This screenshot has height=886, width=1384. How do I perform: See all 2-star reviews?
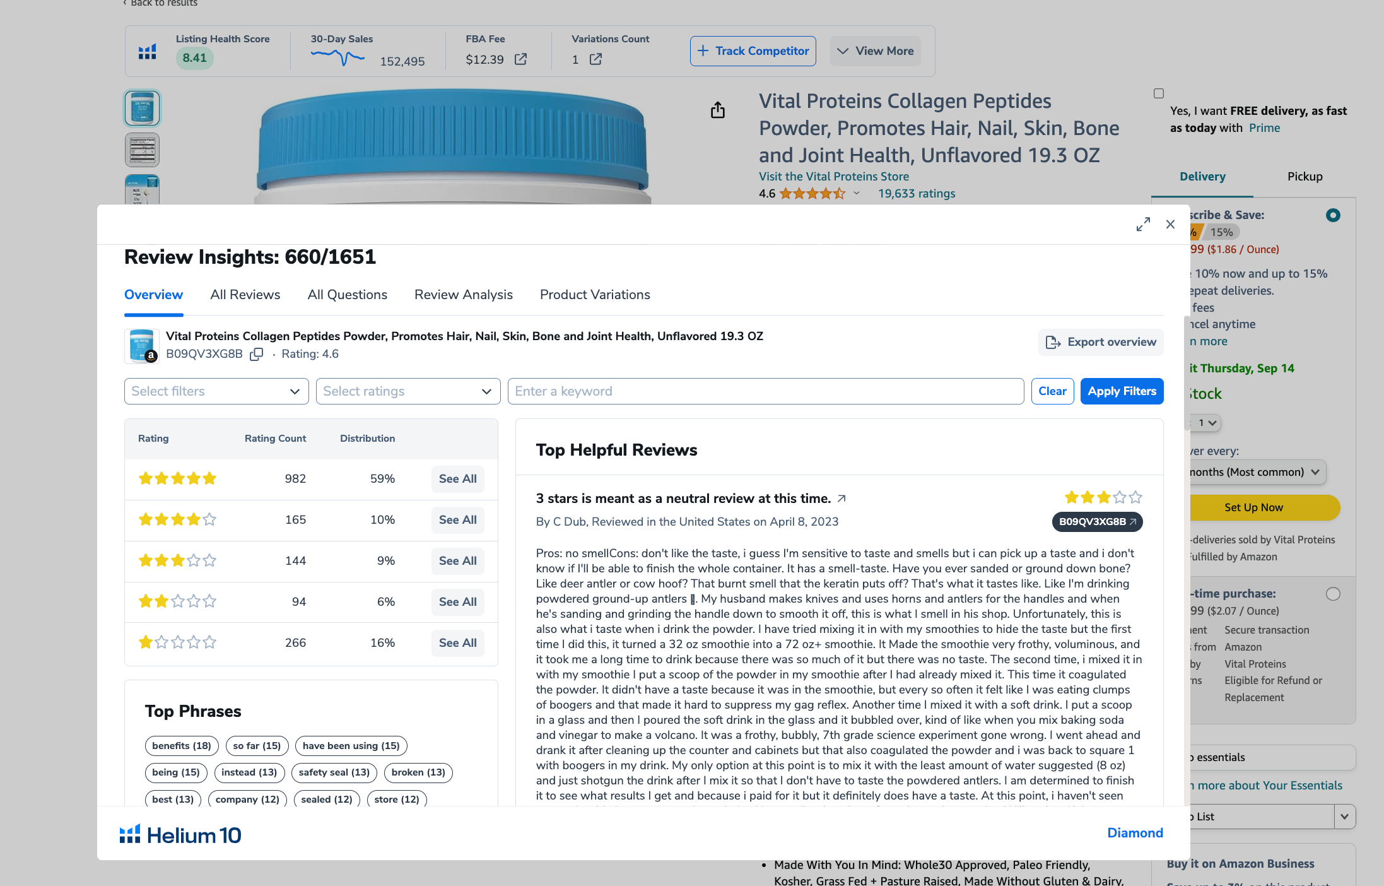click(458, 602)
